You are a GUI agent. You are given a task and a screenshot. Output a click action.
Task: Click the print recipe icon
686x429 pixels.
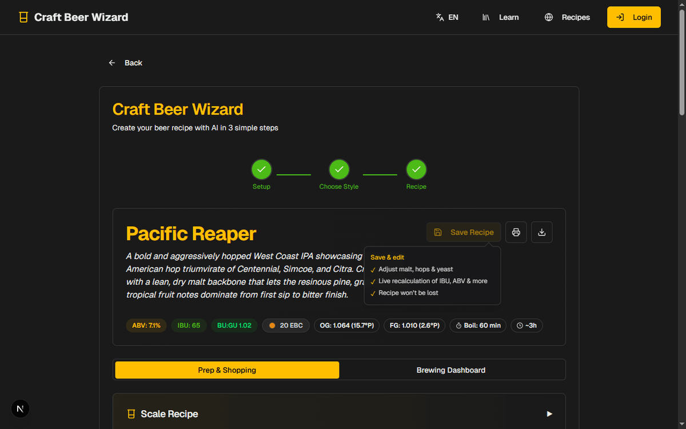point(516,232)
